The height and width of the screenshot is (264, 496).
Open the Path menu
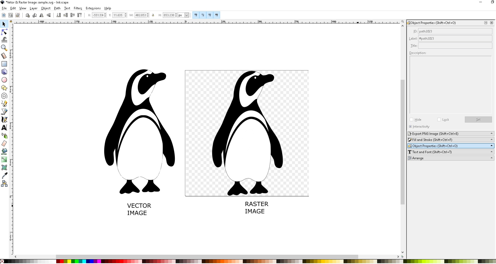click(x=57, y=8)
